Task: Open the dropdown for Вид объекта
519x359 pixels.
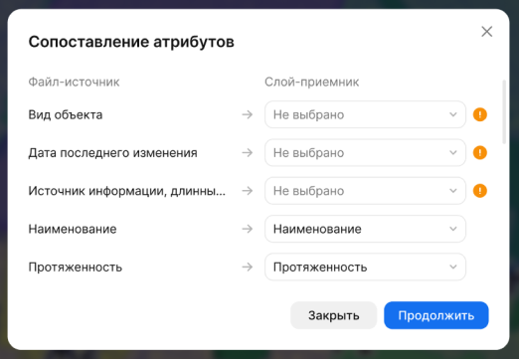Action: pos(365,114)
